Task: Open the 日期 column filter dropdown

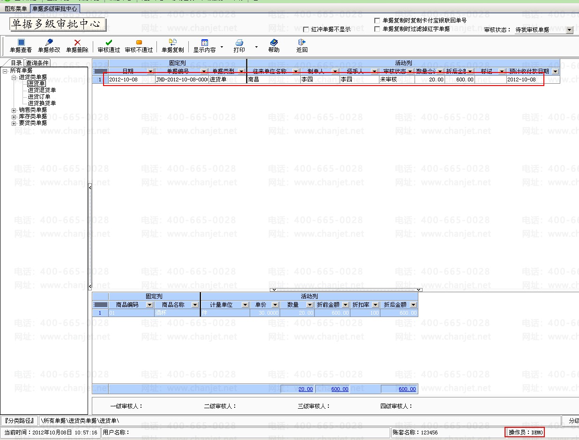Action: [150, 72]
